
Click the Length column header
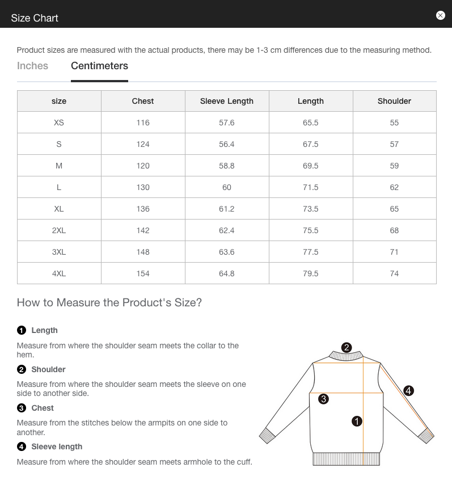310,101
